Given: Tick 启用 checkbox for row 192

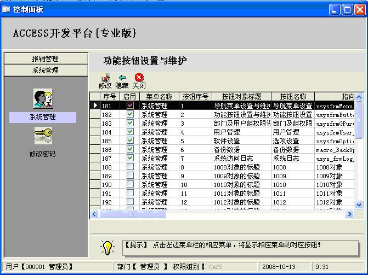Looking at the screenshot, I should tap(130, 202).
